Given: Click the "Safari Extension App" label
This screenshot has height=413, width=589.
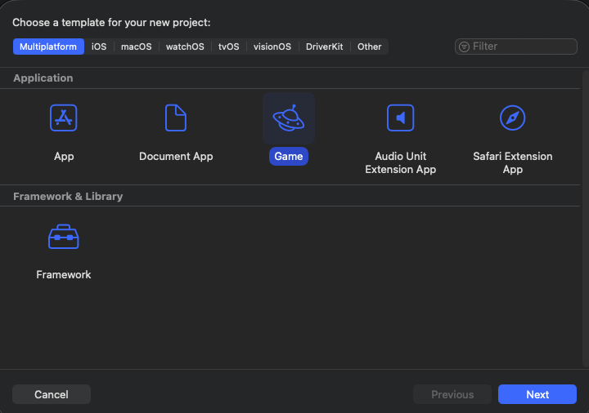Looking at the screenshot, I should coord(512,162).
